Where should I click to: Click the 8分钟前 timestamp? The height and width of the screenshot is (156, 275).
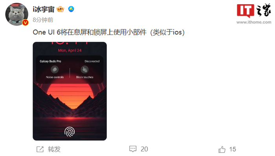(43, 20)
